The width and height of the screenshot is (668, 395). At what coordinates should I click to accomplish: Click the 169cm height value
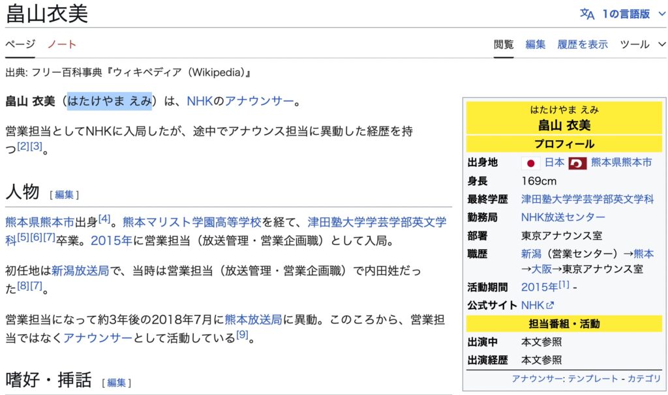click(x=538, y=181)
